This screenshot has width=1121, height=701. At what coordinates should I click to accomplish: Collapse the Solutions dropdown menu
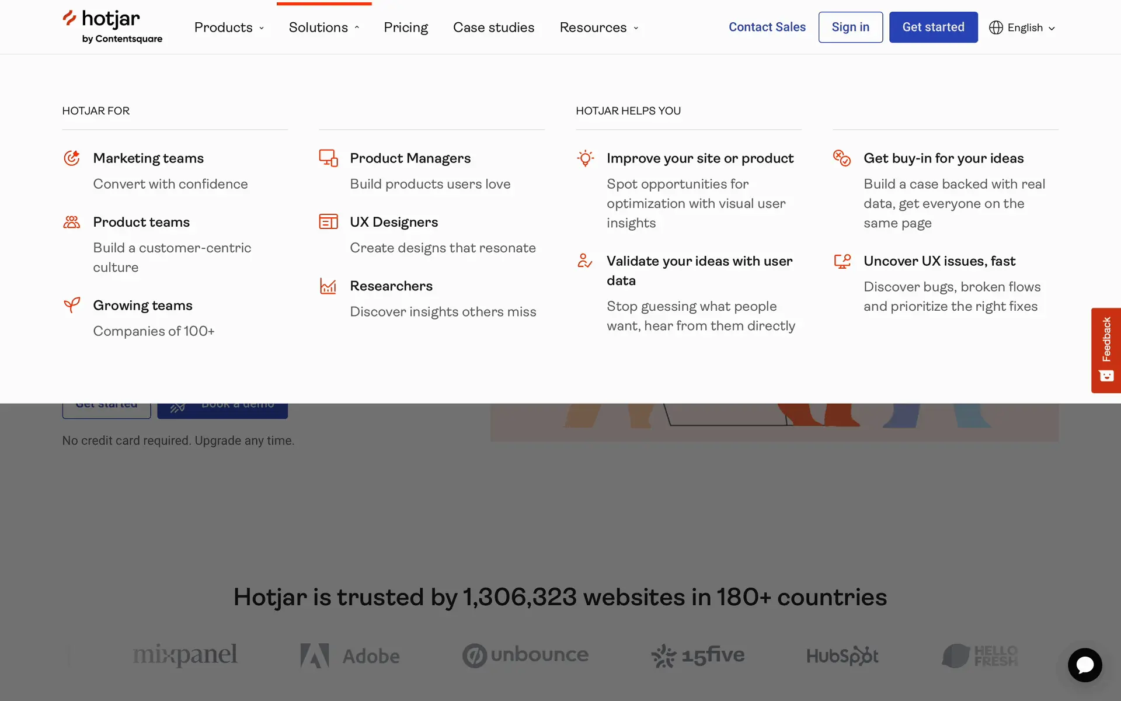324,27
